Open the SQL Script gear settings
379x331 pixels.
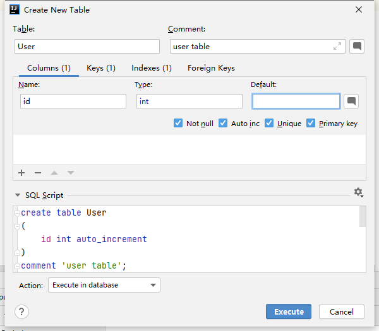coord(359,192)
